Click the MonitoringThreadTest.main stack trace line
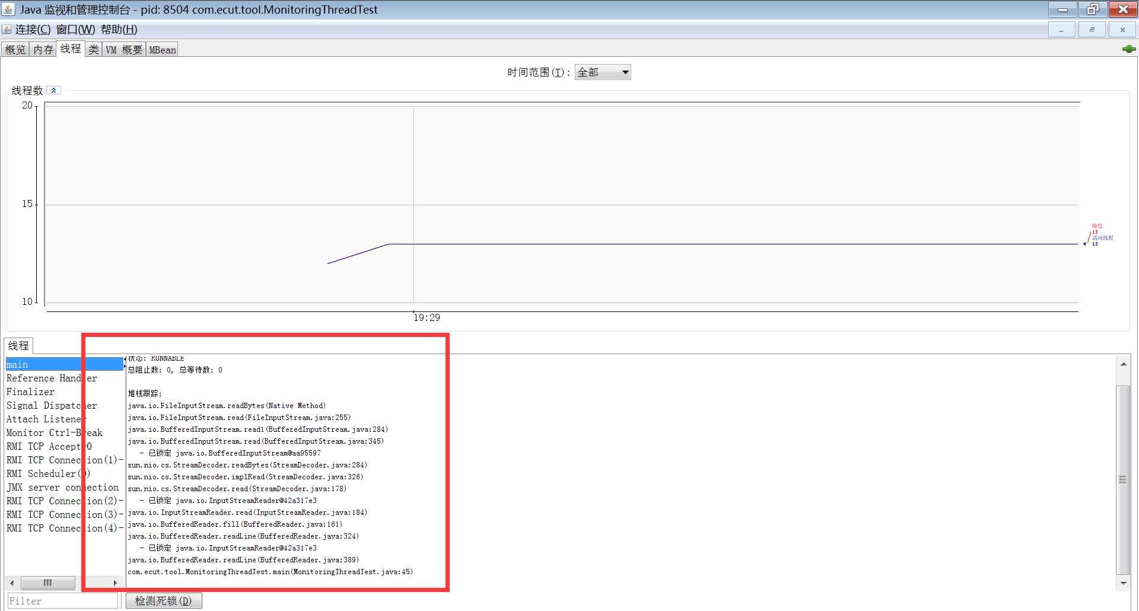 tap(270, 572)
